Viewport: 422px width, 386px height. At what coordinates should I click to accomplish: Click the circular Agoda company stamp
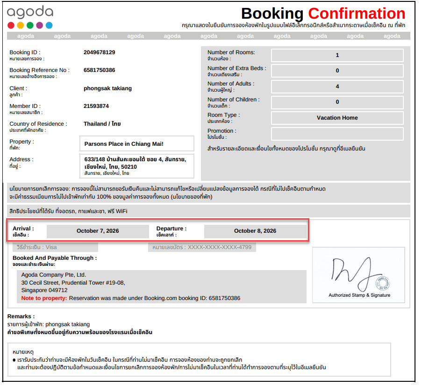click(x=383, y=283)
